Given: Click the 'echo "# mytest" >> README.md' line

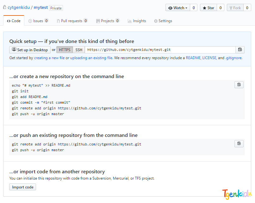Looking at the screenshot, I should coord(41,85).
